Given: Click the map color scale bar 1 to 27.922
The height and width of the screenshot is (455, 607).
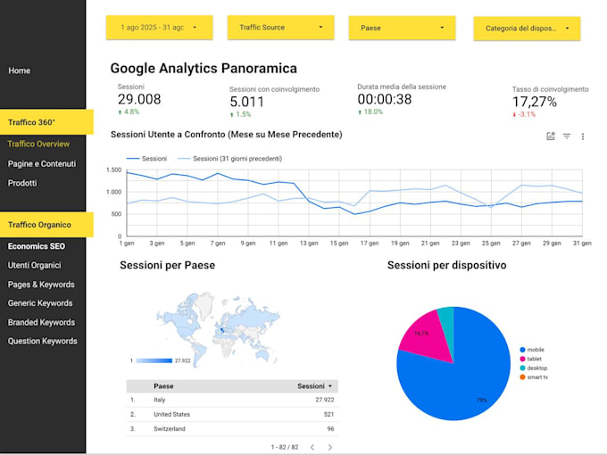Looking at the screenshot, I should point(154,360).
